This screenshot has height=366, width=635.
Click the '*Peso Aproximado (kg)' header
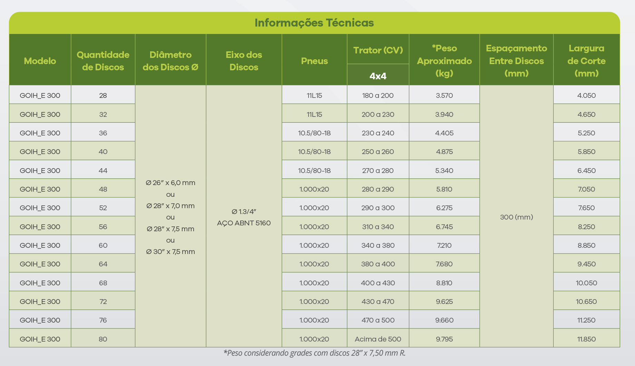(x=444, y=61)
